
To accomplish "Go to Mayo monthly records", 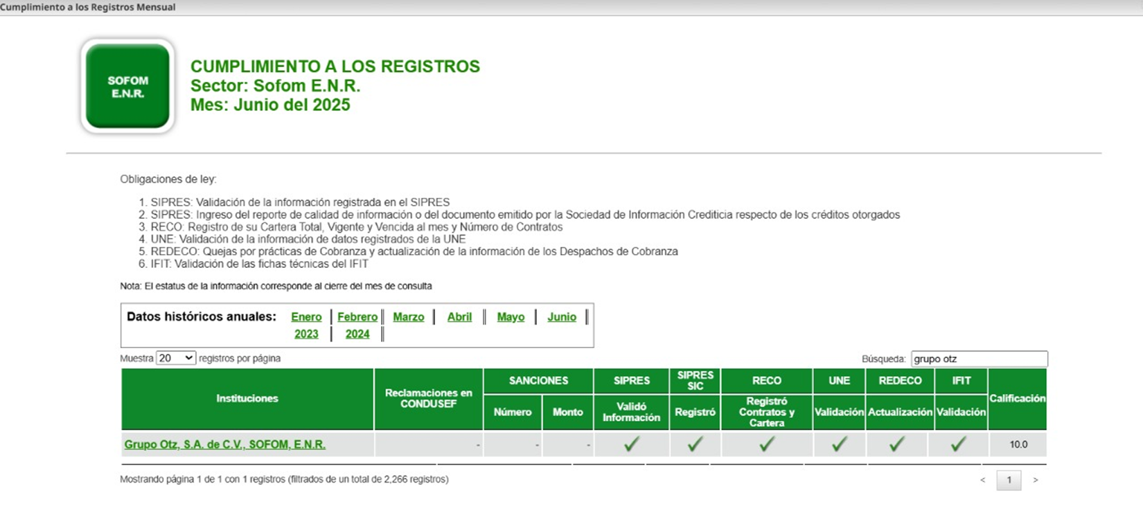I will coord(511,316).
